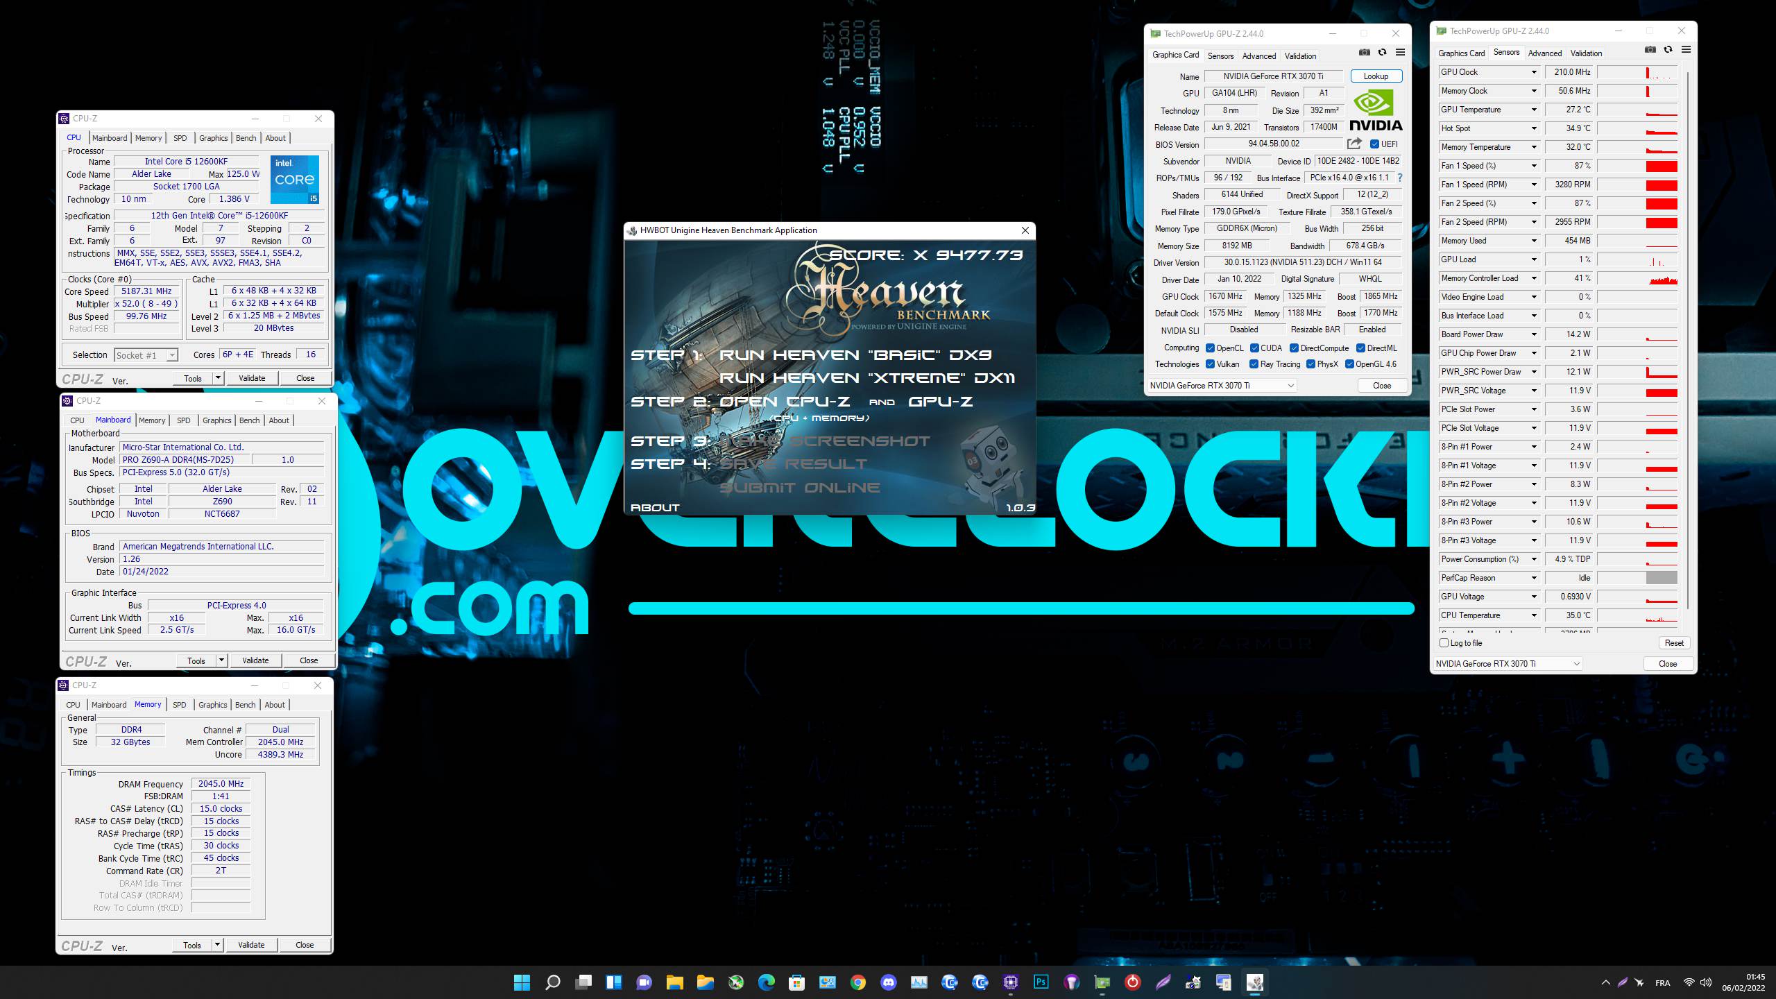1776x999 pixels.
Task: Open the Windows Start menu
Action: click(522, 982)
